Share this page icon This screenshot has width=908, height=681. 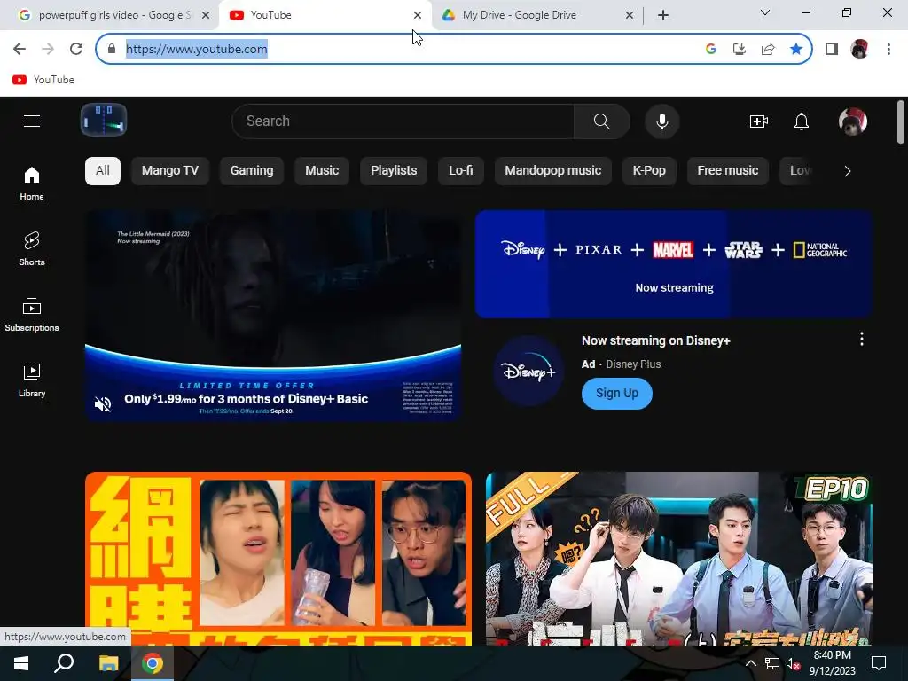pyautogui.click(x=768, y=49)
